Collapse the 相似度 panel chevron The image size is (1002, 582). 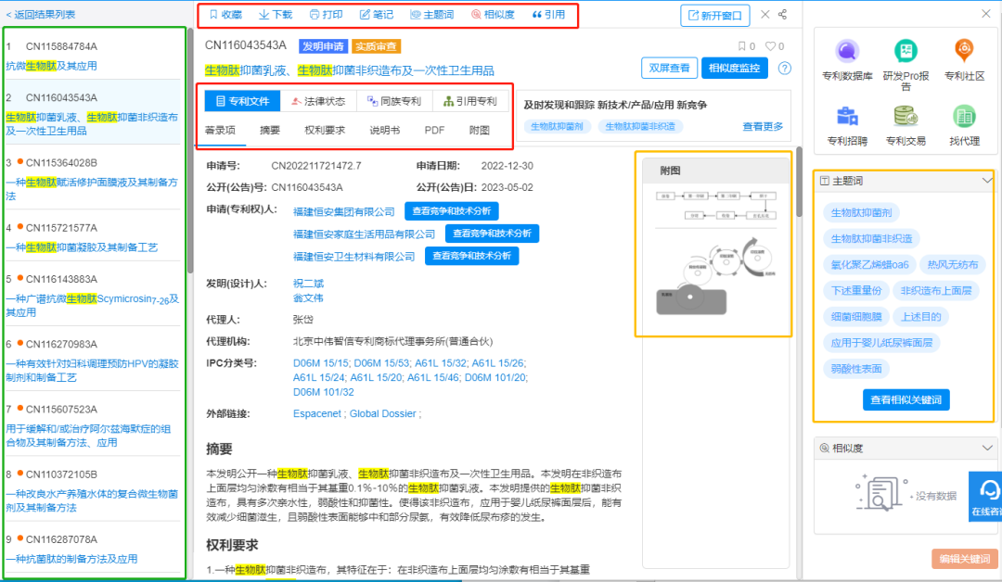[x=986, y=448]
